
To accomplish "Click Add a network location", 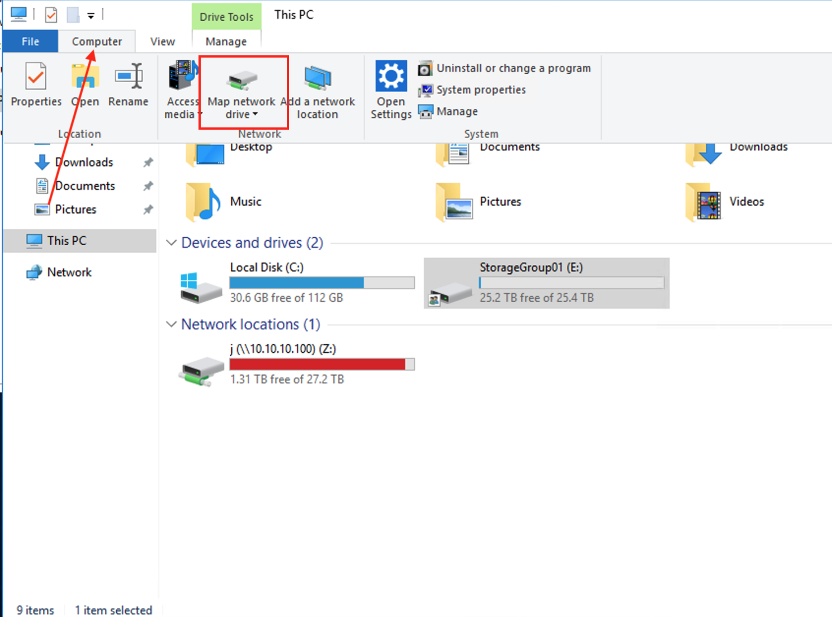I will pyautogui.click(x=318, y=91).
